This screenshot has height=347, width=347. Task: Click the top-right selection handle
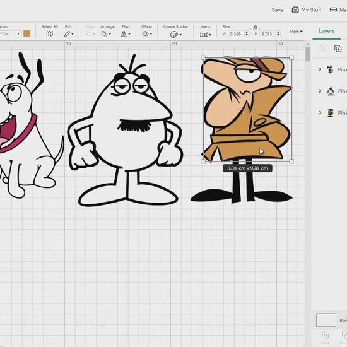tap(291, 58)
